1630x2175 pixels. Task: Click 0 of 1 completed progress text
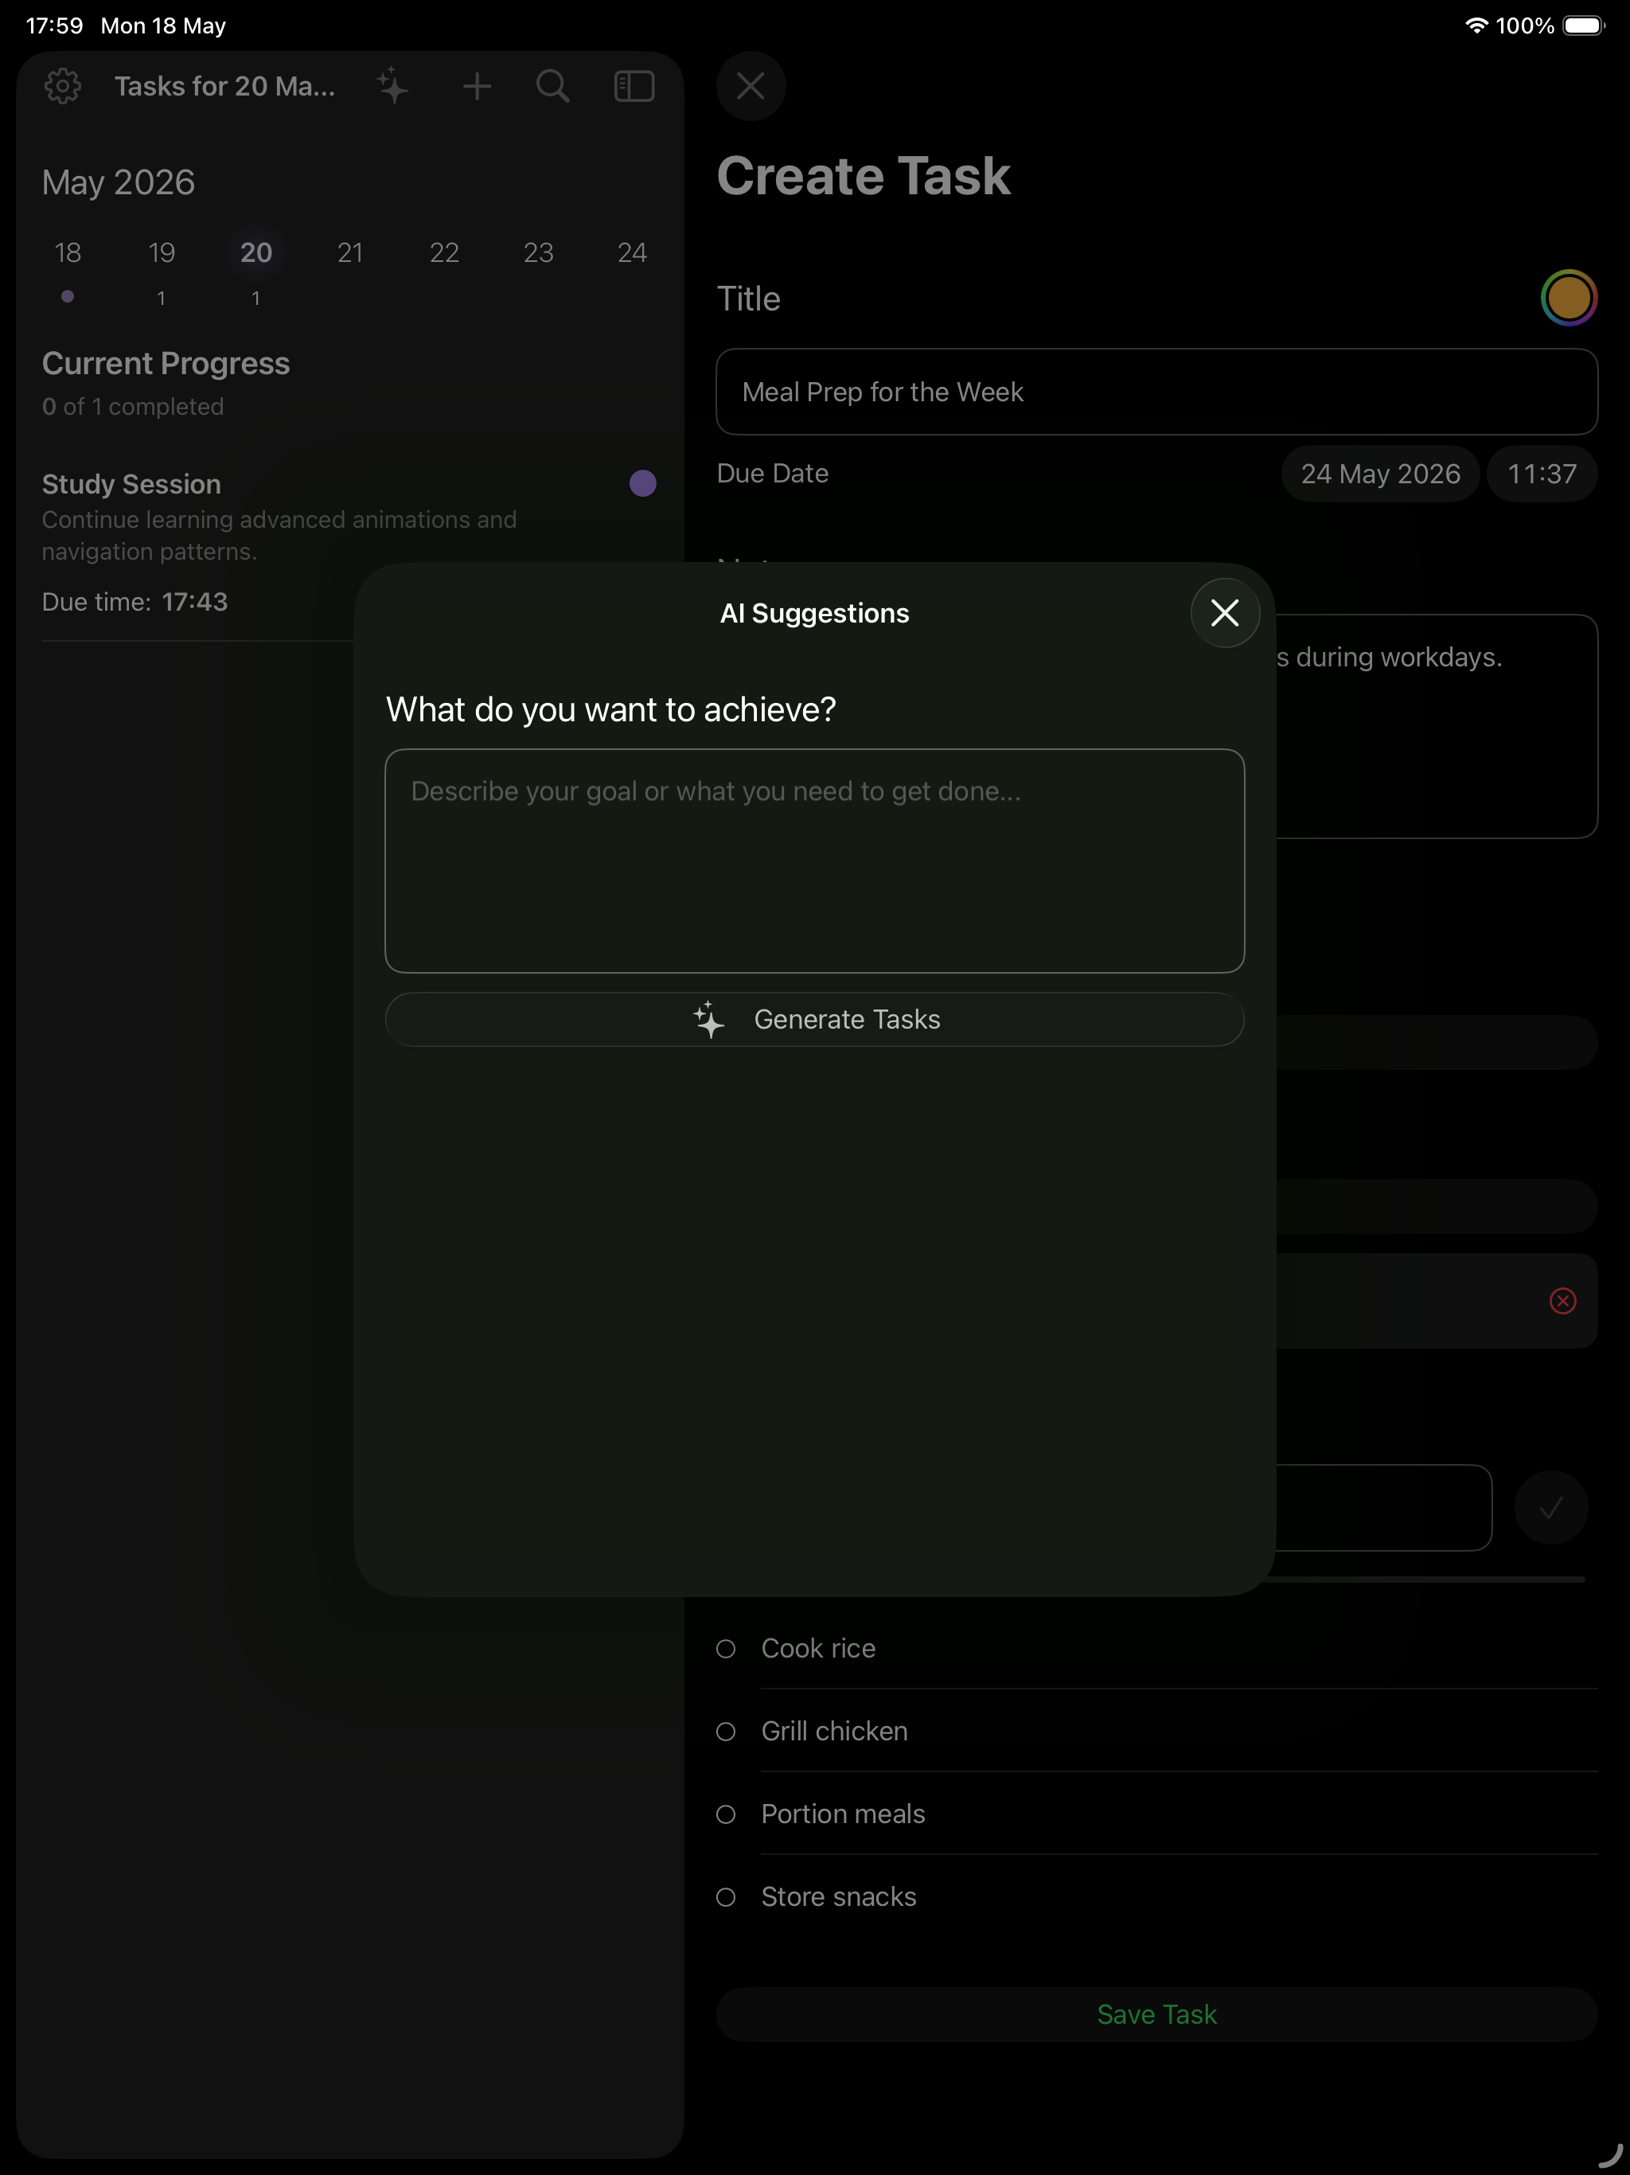click(x=133, y=406)
